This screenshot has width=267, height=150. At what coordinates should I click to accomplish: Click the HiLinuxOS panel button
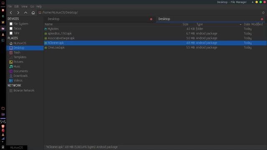point(16,147)
